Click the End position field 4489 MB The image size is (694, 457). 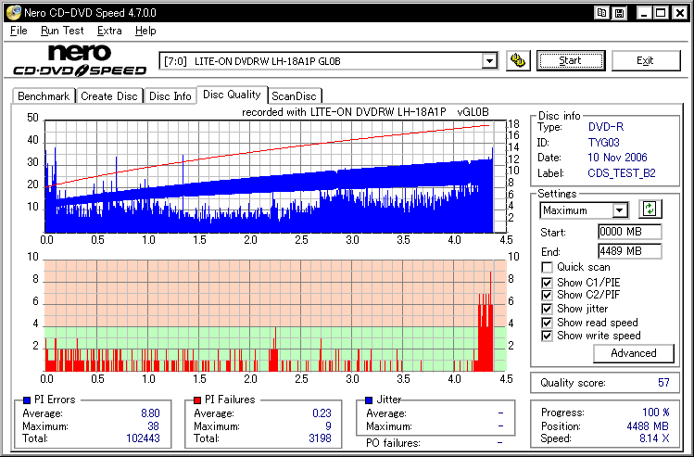tap(629, 251)
